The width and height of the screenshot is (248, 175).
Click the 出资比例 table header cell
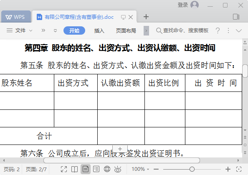coord(165,83)
